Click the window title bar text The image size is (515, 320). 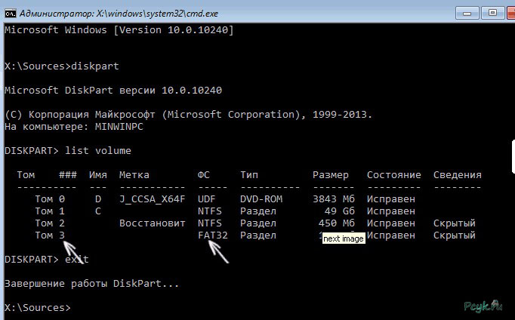tap(119, 12)
